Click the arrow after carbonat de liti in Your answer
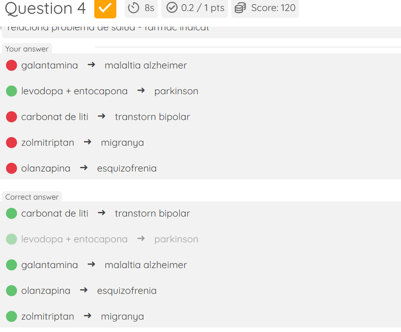Viewport: 401px width, 332px height. [102, 117]
